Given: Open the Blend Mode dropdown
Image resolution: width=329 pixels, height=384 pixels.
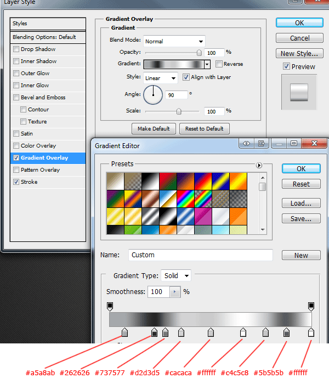Looking at the screenshot, I should (174, 41).
